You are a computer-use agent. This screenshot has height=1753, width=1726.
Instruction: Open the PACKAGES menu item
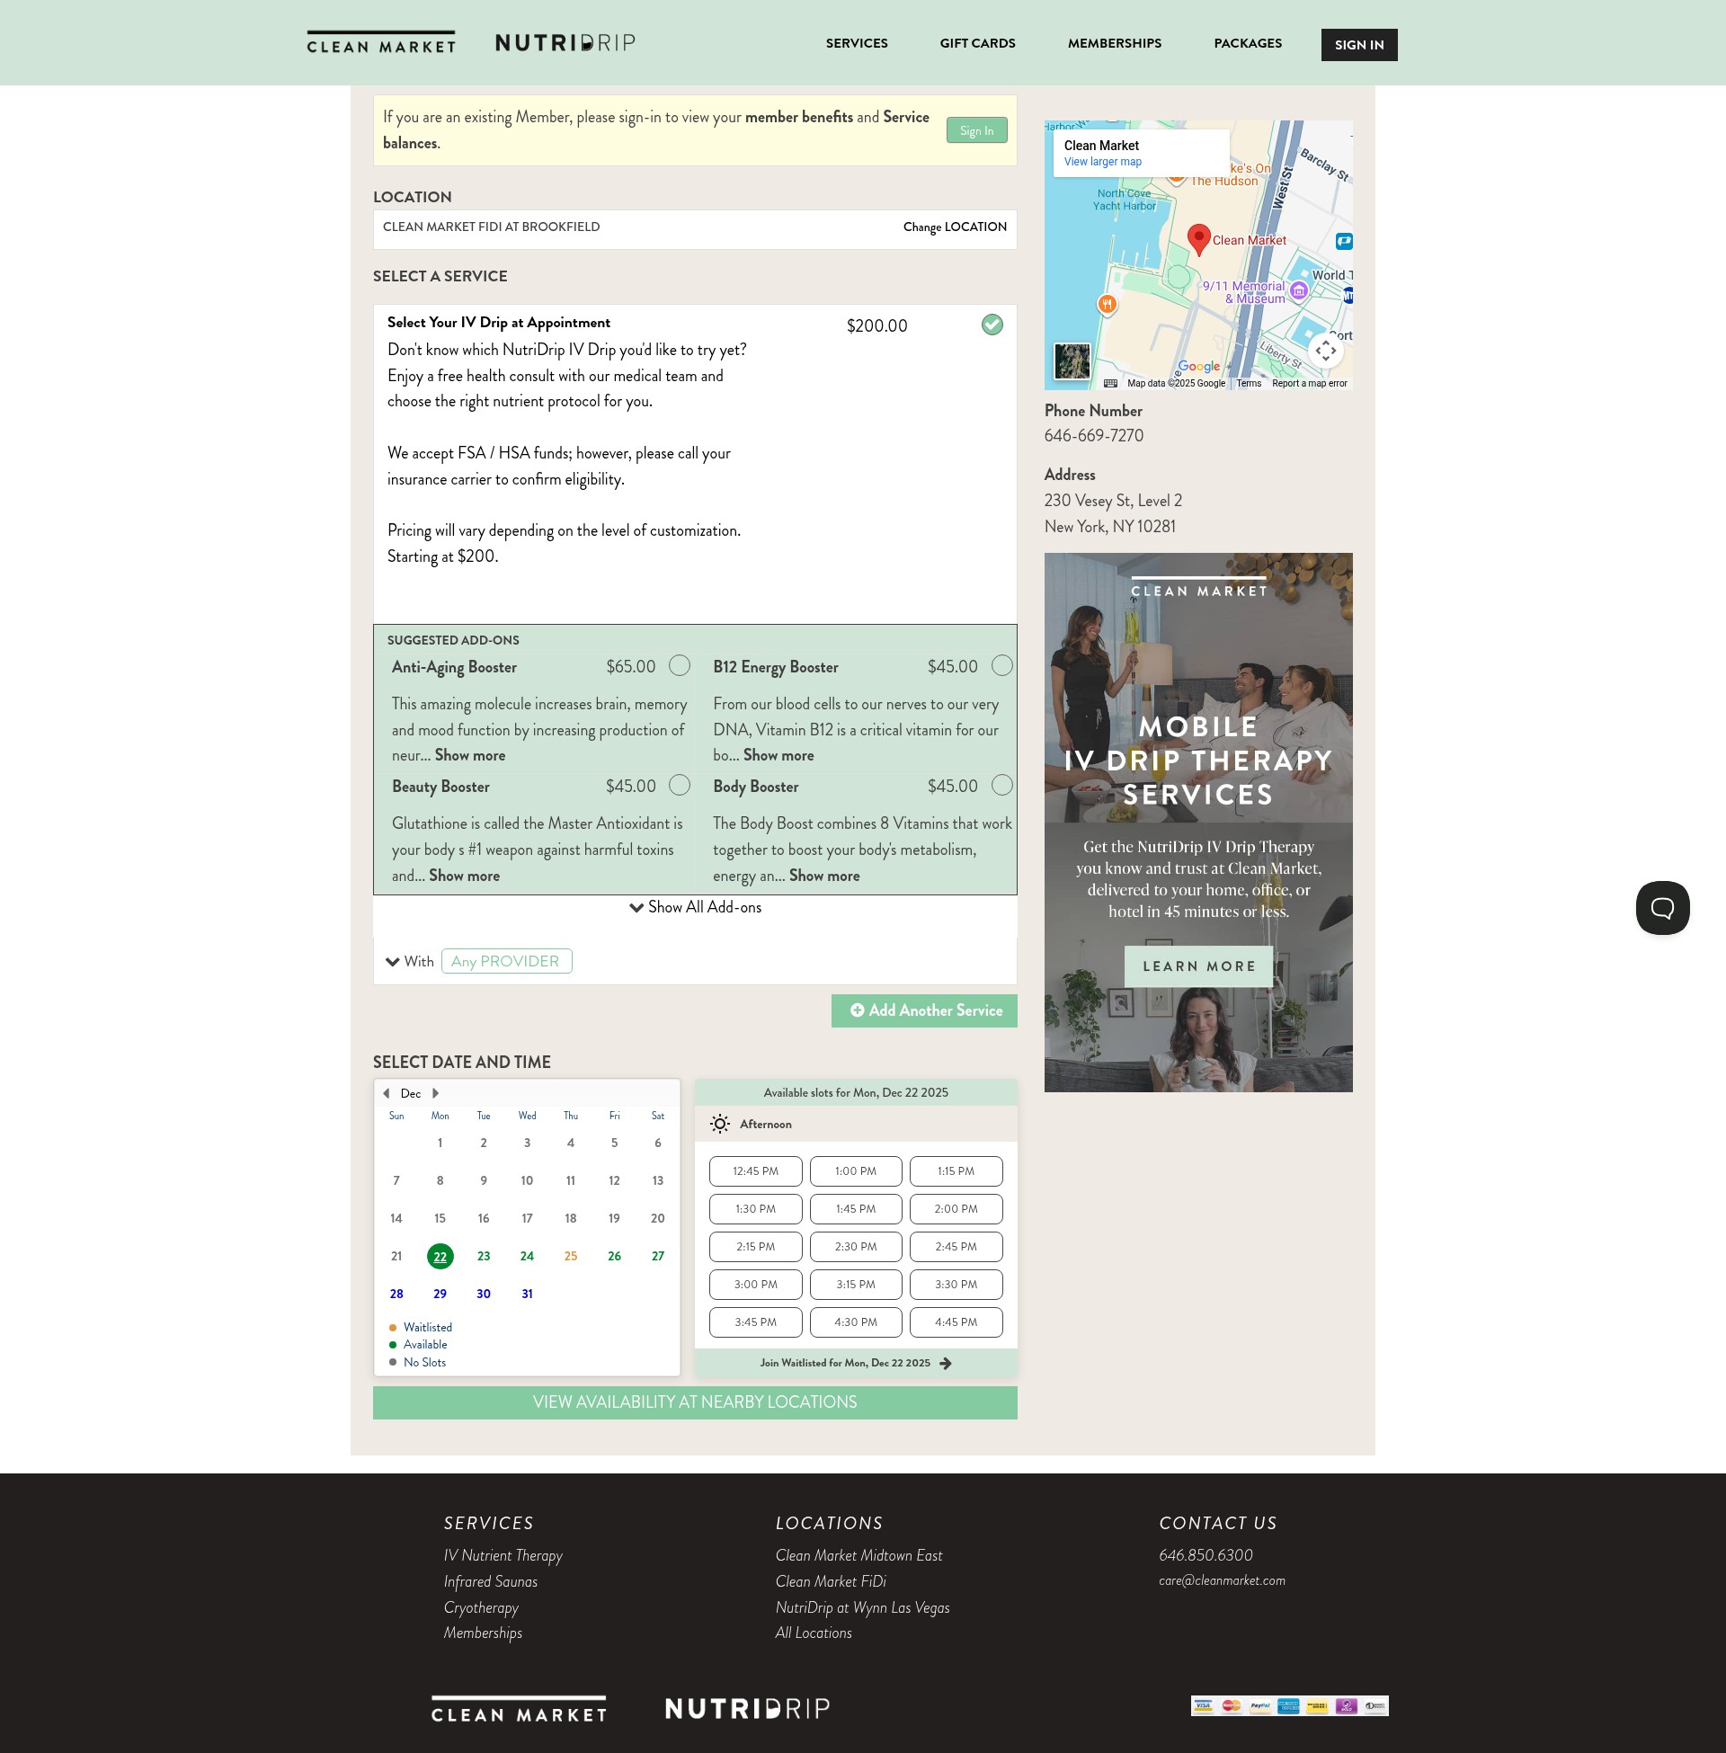click(1248, 43)
